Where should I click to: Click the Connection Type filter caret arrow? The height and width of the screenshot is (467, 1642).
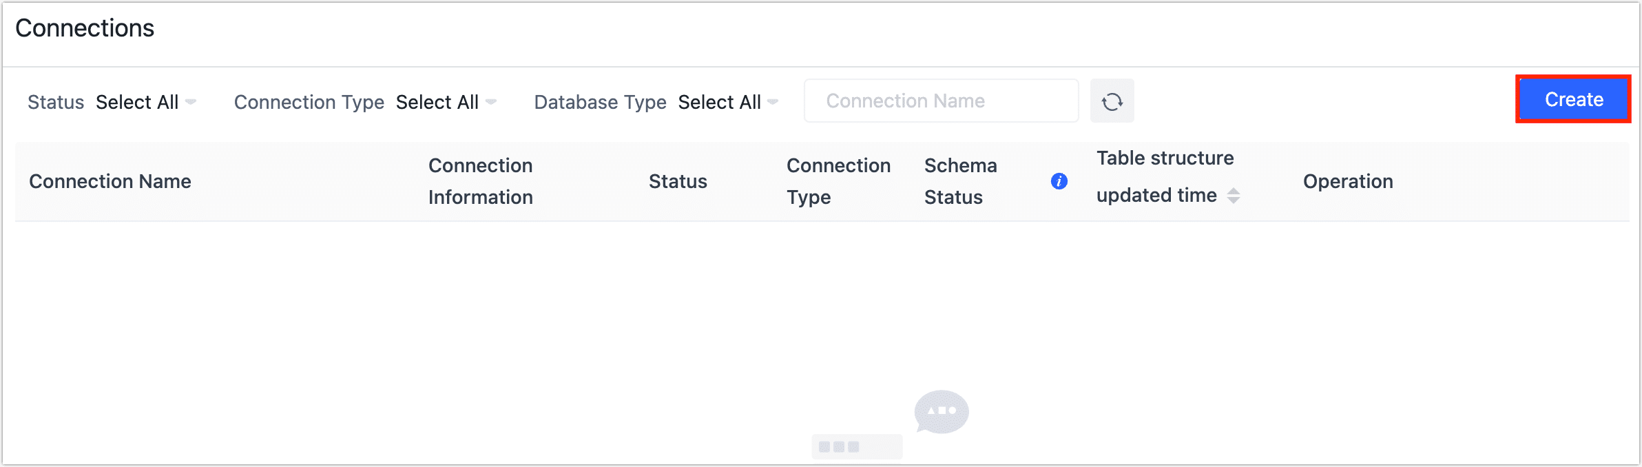click(491, 102)
